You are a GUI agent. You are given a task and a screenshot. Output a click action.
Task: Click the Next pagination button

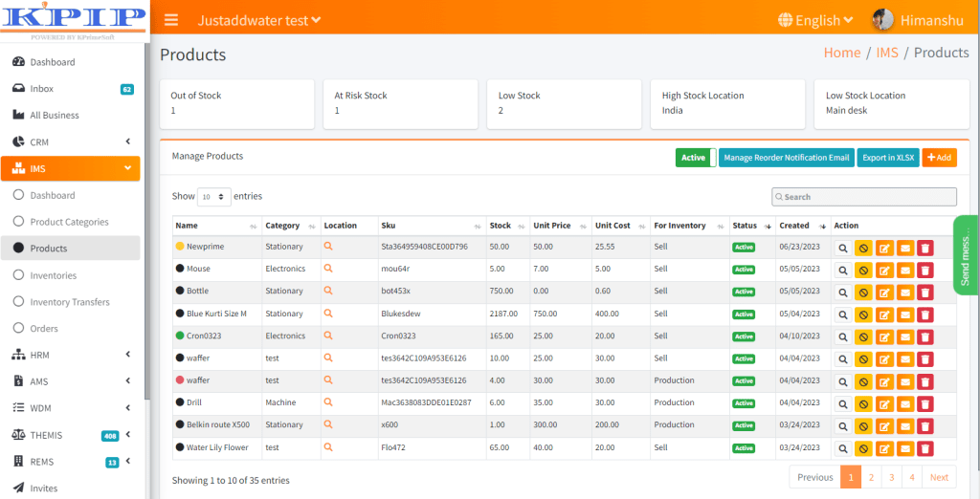pos(939,477)
